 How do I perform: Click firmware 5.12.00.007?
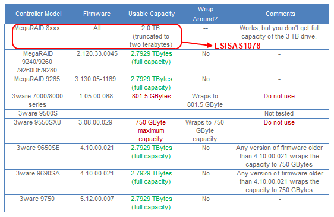click(97, 199)
